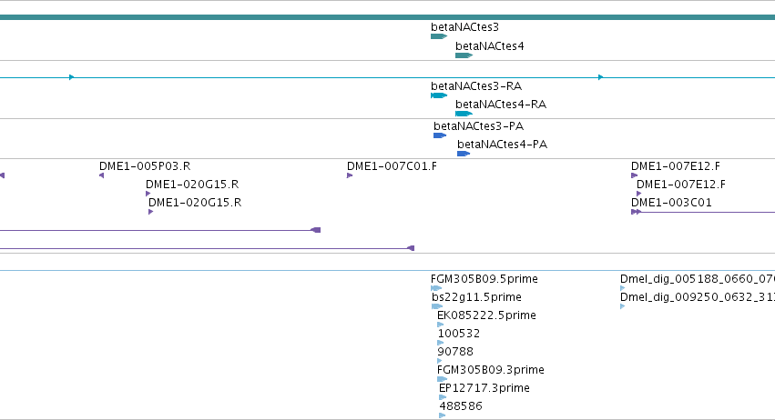Click the FGM305B09.3prime feature arrow
Viewport: 775px width, 420px height.
[442, 379]
